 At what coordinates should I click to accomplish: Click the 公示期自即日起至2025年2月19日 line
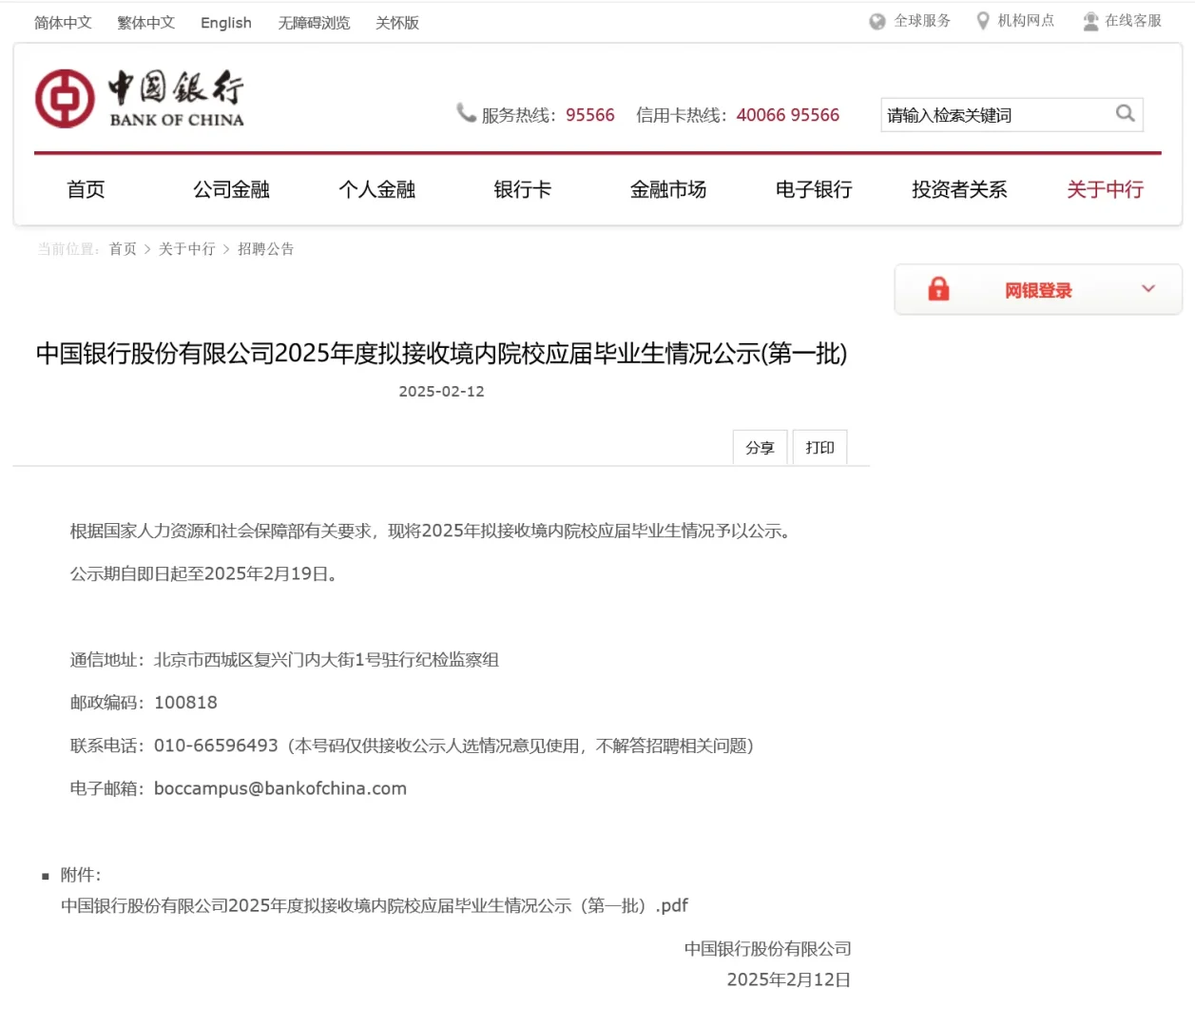(203, 573)
